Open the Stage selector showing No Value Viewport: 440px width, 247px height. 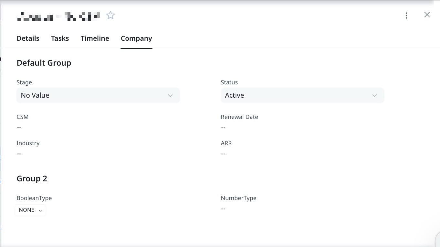pyautogui.click(x=98, y=95)
